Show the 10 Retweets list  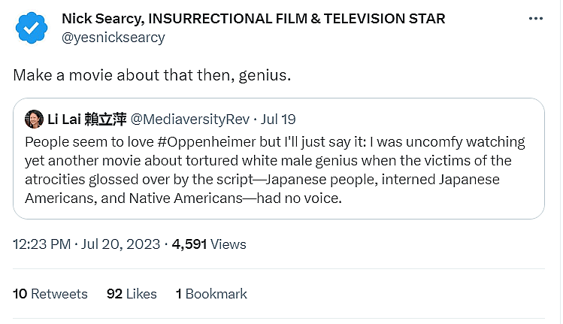click(50, 294)
